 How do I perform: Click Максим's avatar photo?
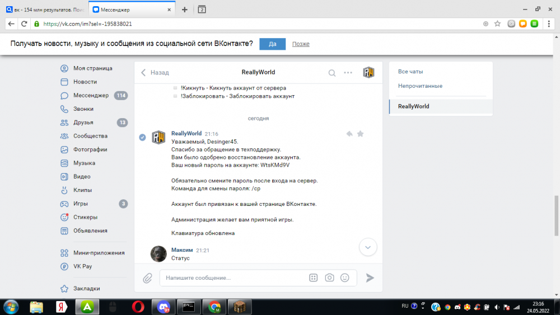(x=158, y=253)
